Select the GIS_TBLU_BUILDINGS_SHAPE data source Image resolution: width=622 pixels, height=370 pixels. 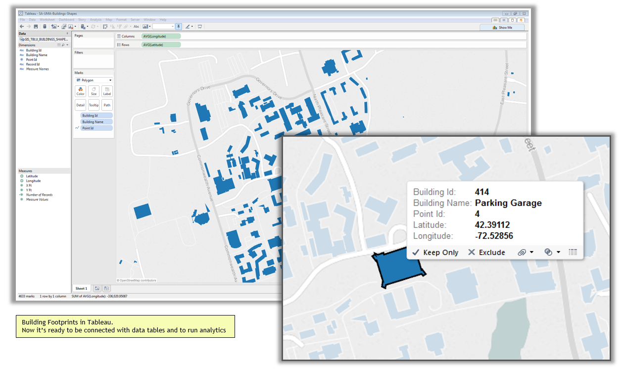[x=44, y=39]
